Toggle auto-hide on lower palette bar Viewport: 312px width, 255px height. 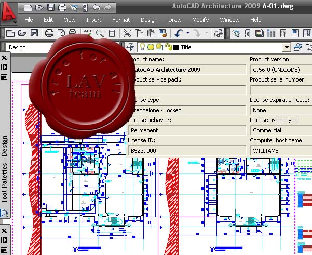4,240
